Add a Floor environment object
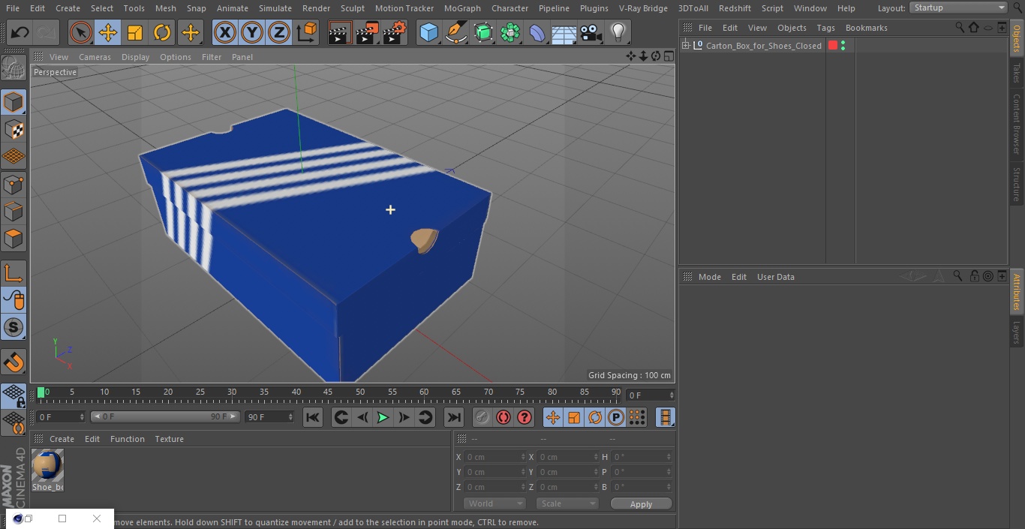 [564, 32]
